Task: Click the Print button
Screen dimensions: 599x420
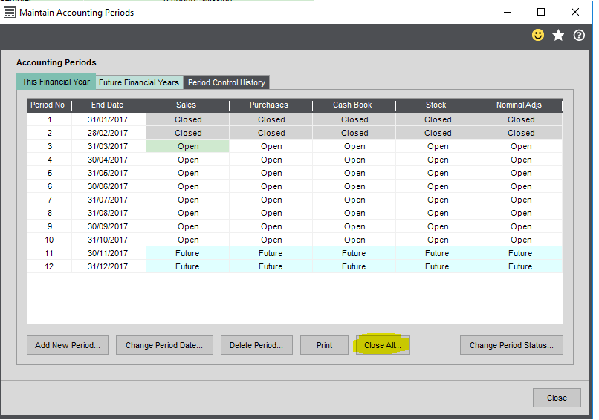Action: pos(324,345)
